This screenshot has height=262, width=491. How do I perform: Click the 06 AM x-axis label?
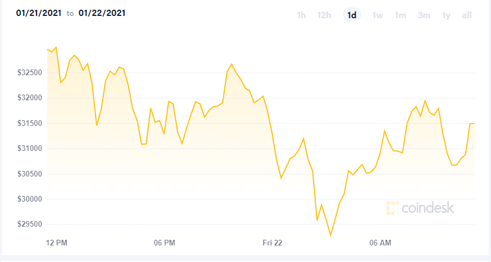380,243
